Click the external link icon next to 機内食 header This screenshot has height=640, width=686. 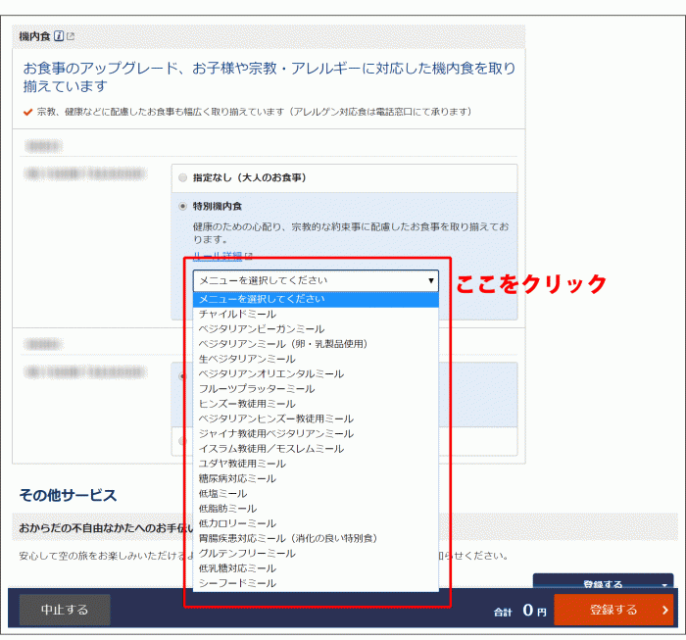pos(71,37)
